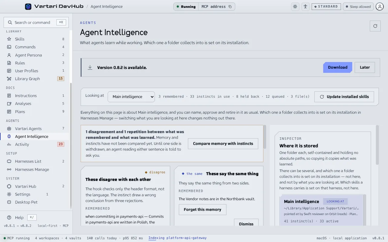Download version 0.8.2

pyautogui.click(x=337, y=67)
